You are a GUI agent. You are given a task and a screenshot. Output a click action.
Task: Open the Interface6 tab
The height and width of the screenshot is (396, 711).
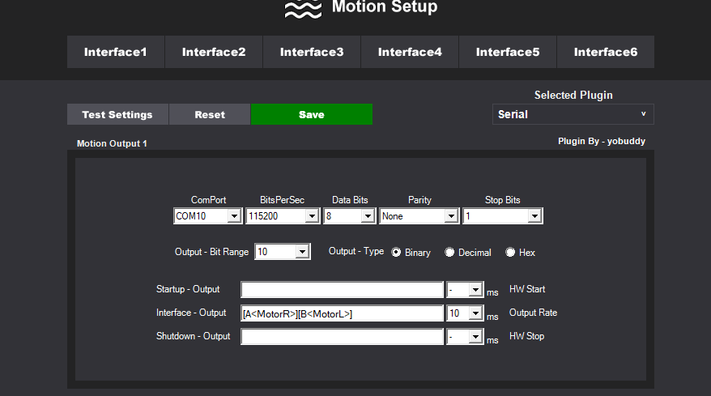[x=606, y=52]
